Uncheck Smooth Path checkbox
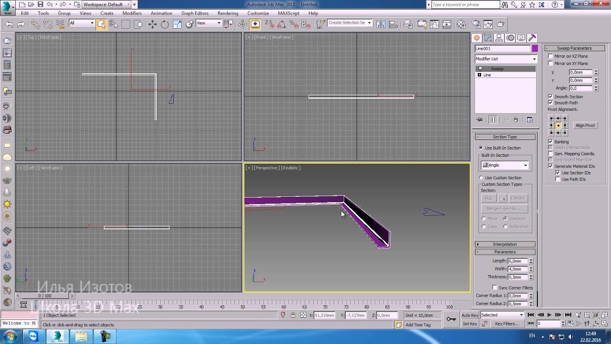This screenshot has width=611, height=344. (550, 103)
